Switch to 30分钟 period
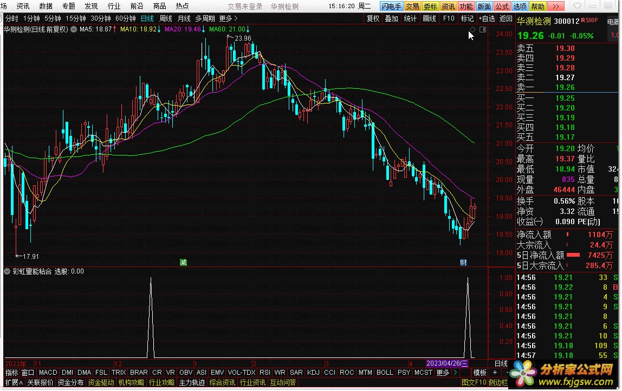Viewport: 622px width, 391px height. click(100, 18)
